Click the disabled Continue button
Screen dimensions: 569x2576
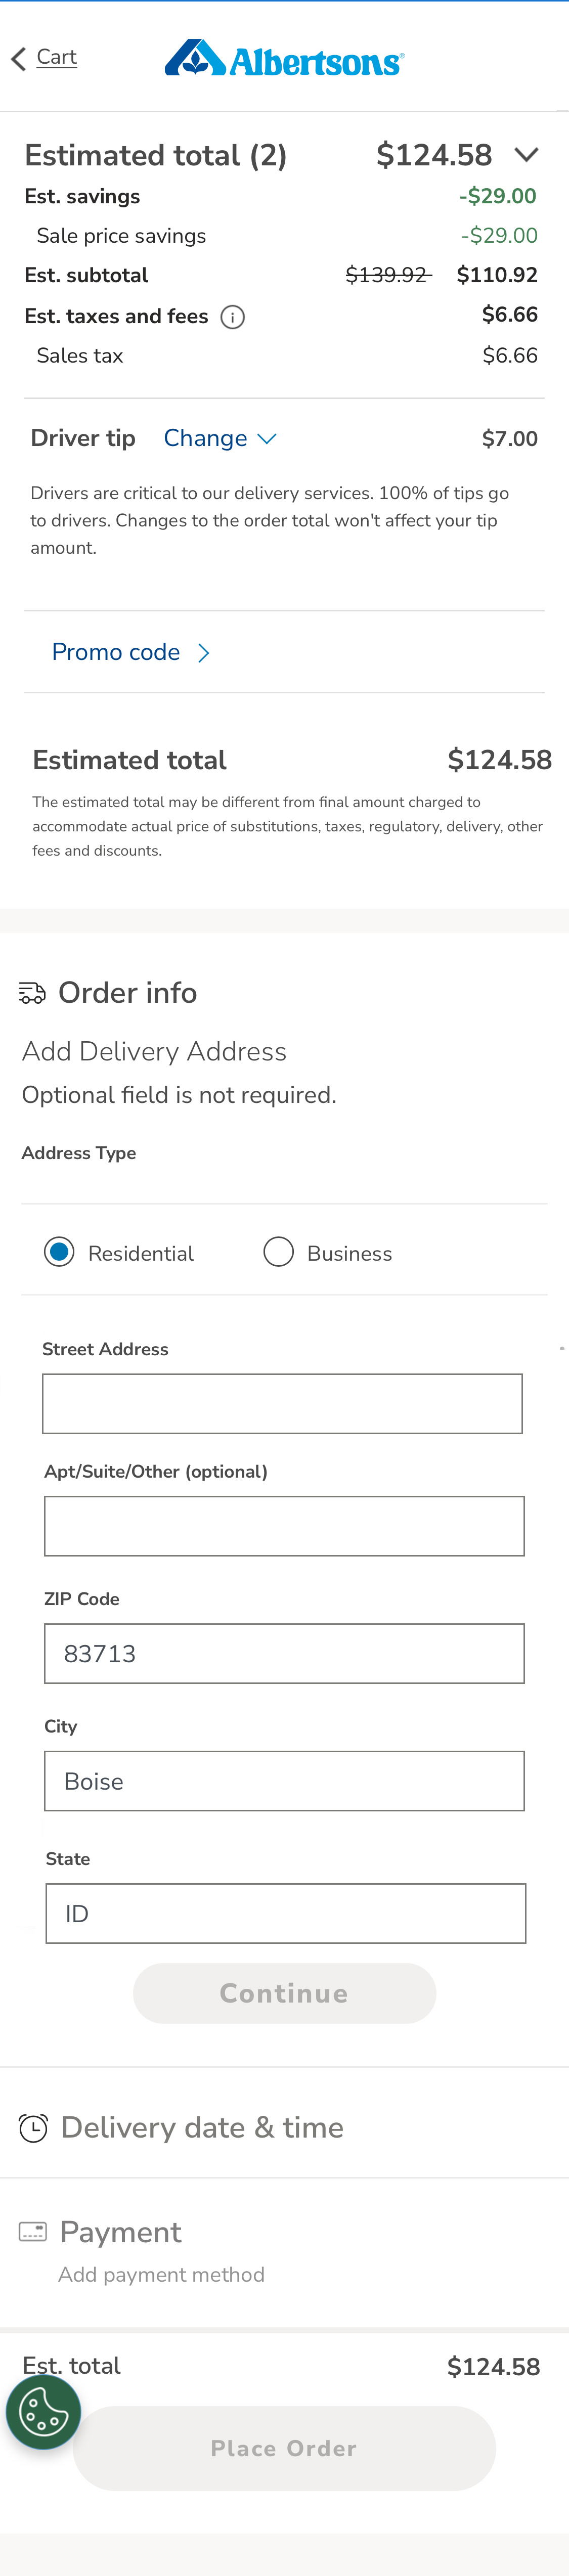point(284,1993)
